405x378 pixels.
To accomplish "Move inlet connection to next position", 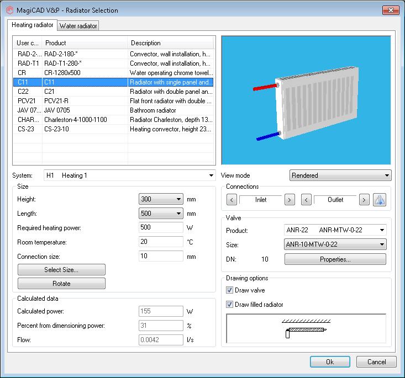I will 290,200.
